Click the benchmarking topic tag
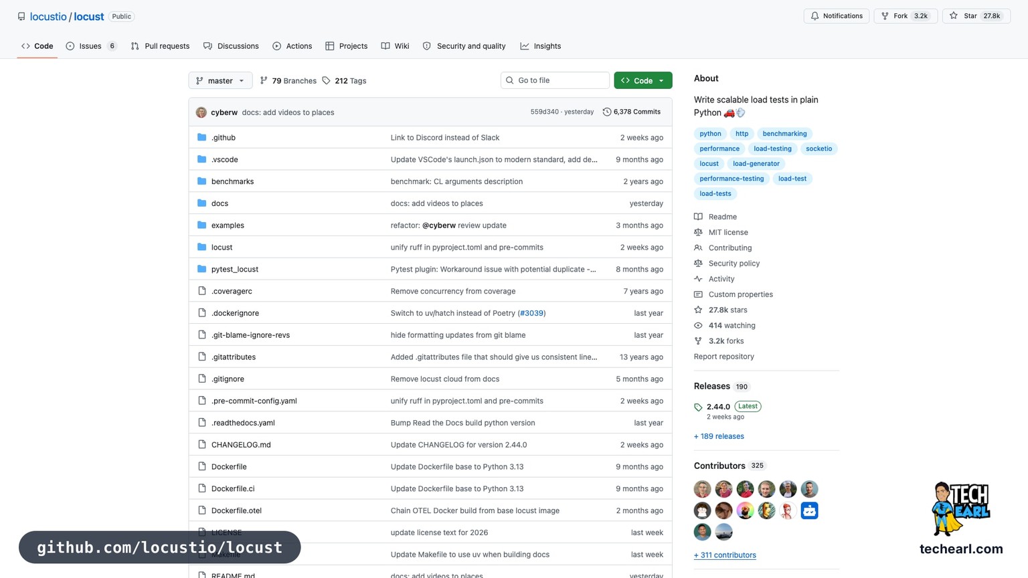 coord(784,134)
